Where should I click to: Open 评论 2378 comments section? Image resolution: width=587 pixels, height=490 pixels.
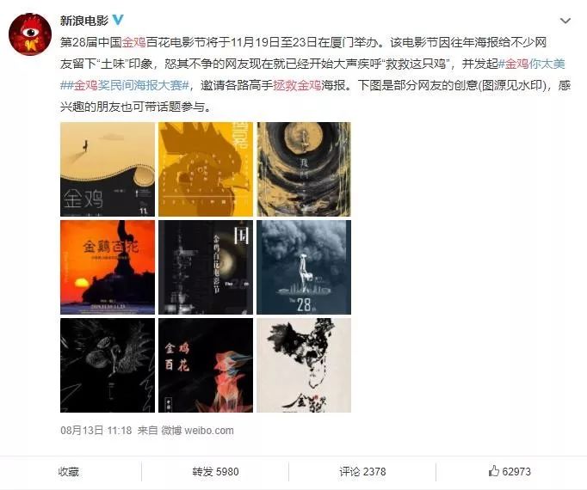[362, 472]
